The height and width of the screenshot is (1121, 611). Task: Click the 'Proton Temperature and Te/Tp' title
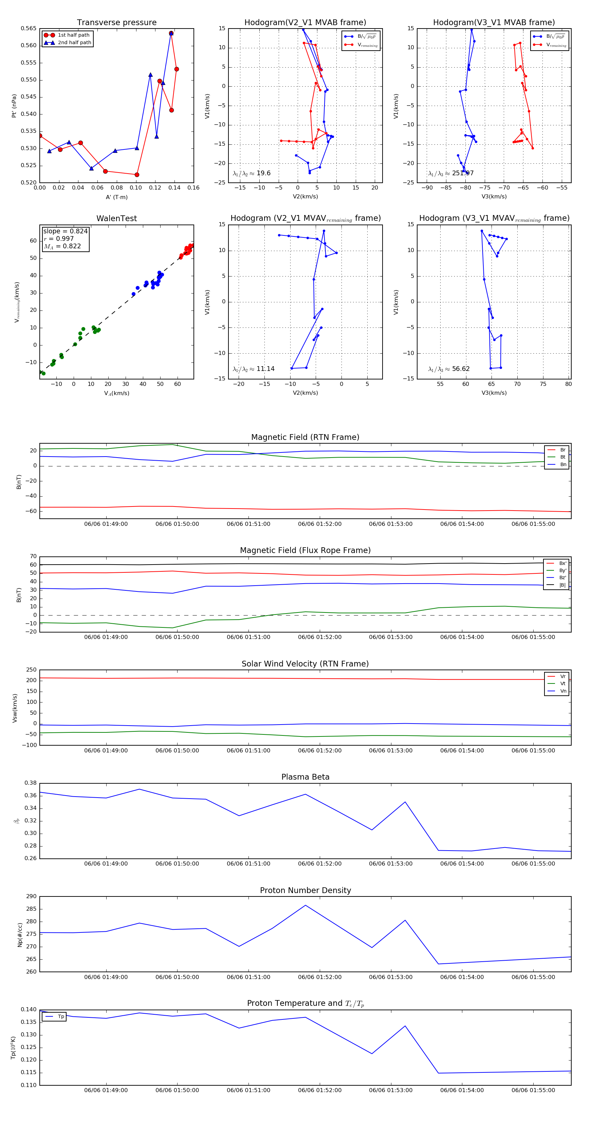(x=305, y=1003)
